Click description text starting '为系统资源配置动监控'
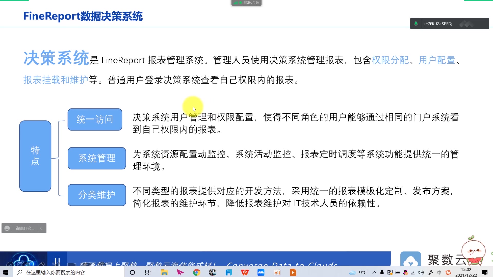Image resolution: width=493 pixels, height=277 pixels. (296, 160)
